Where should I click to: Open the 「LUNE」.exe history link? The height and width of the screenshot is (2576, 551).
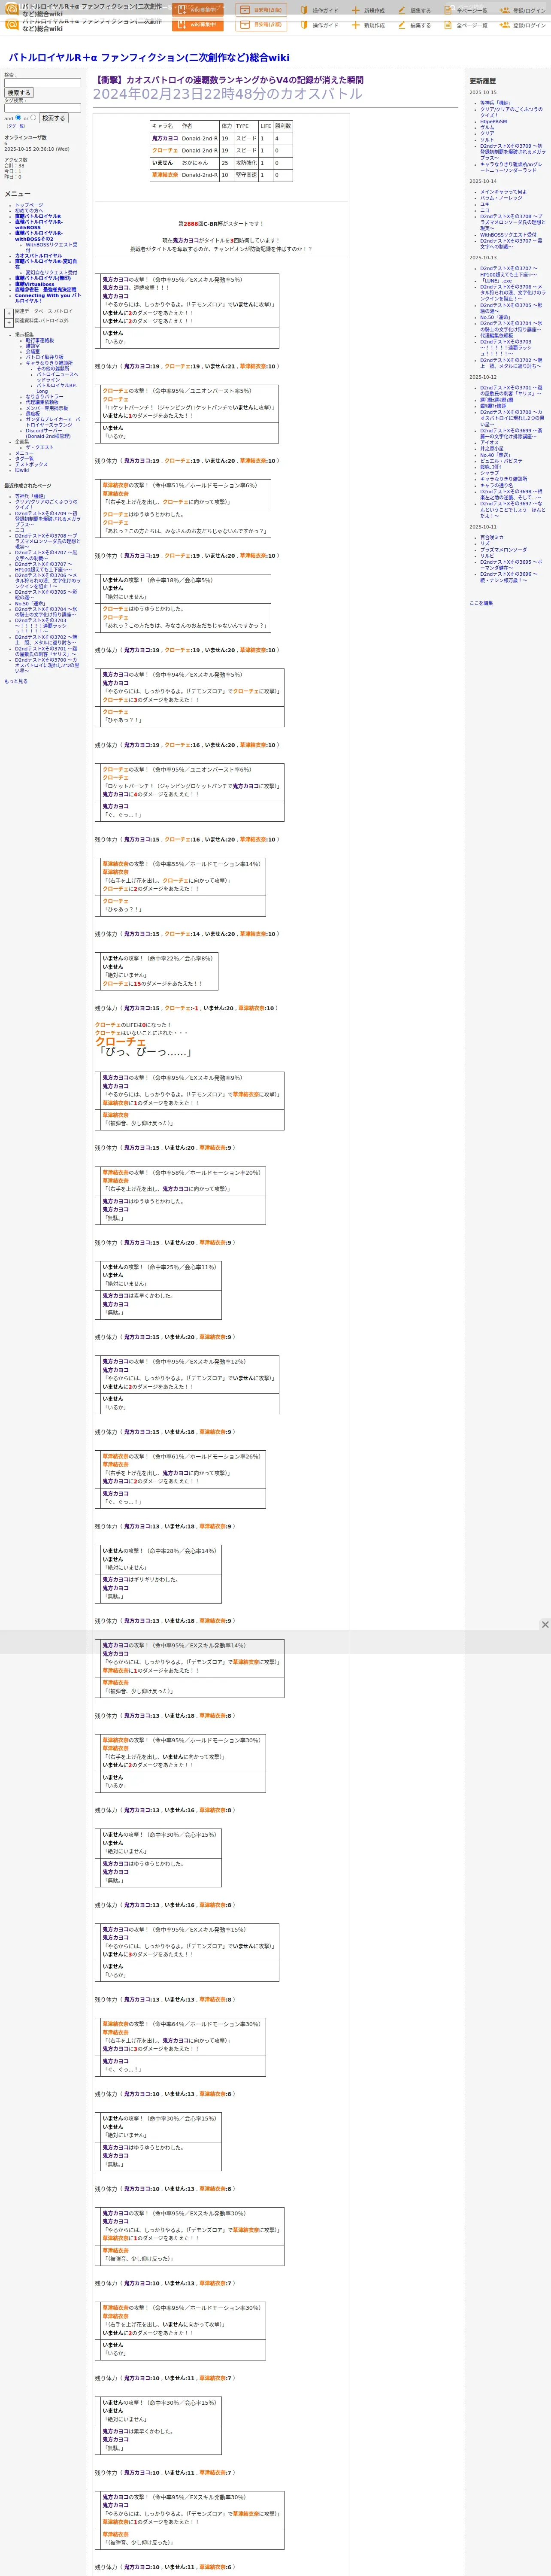point(496,281)
